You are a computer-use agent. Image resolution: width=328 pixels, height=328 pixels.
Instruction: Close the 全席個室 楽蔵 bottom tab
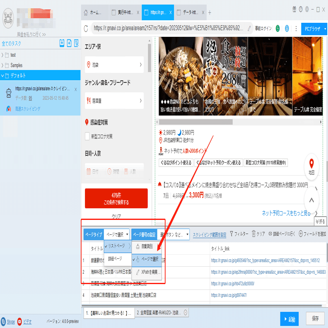186,313
